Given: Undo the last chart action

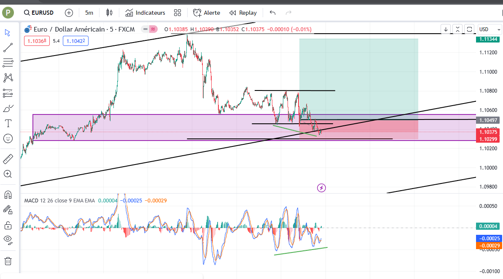Looking at the screenshot, I should (272, 13).
